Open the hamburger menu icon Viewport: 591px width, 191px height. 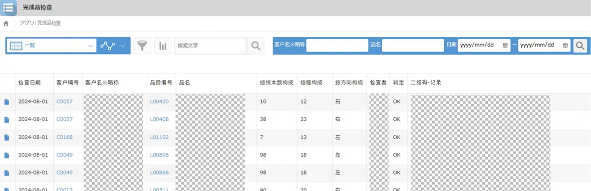9,7
